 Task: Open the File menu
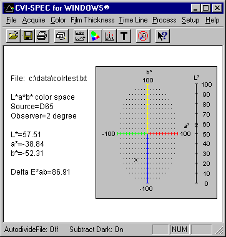[x=11, y=20]
